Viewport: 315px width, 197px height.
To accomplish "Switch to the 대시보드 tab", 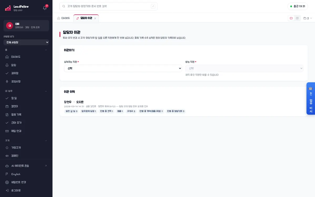I will pos(64,18).
